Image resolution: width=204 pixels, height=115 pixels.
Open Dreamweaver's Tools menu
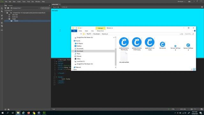(x=24, y=2)
